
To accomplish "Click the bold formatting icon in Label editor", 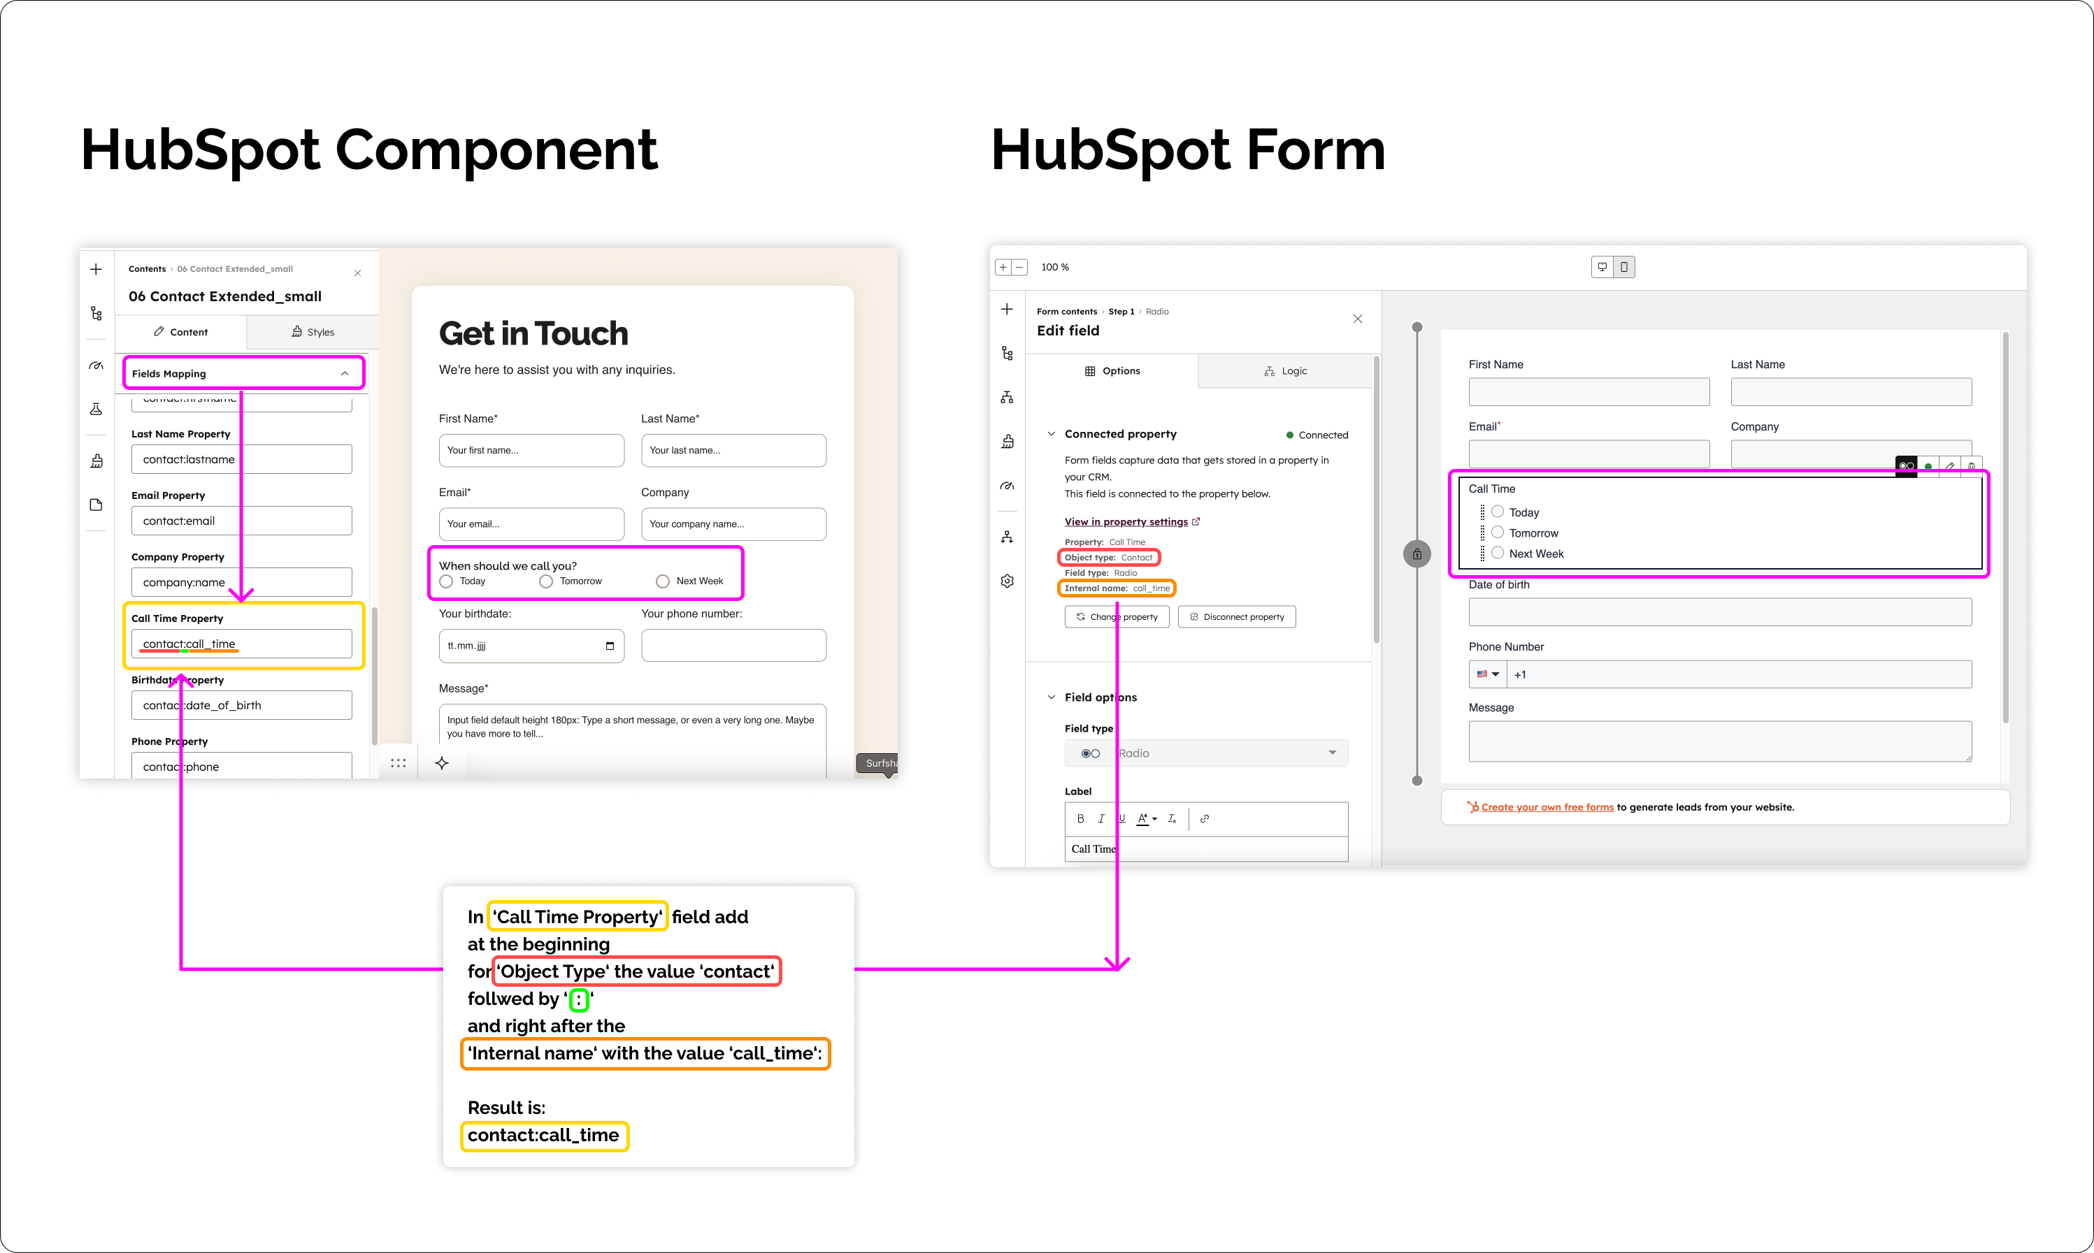I will point(1080,818).
